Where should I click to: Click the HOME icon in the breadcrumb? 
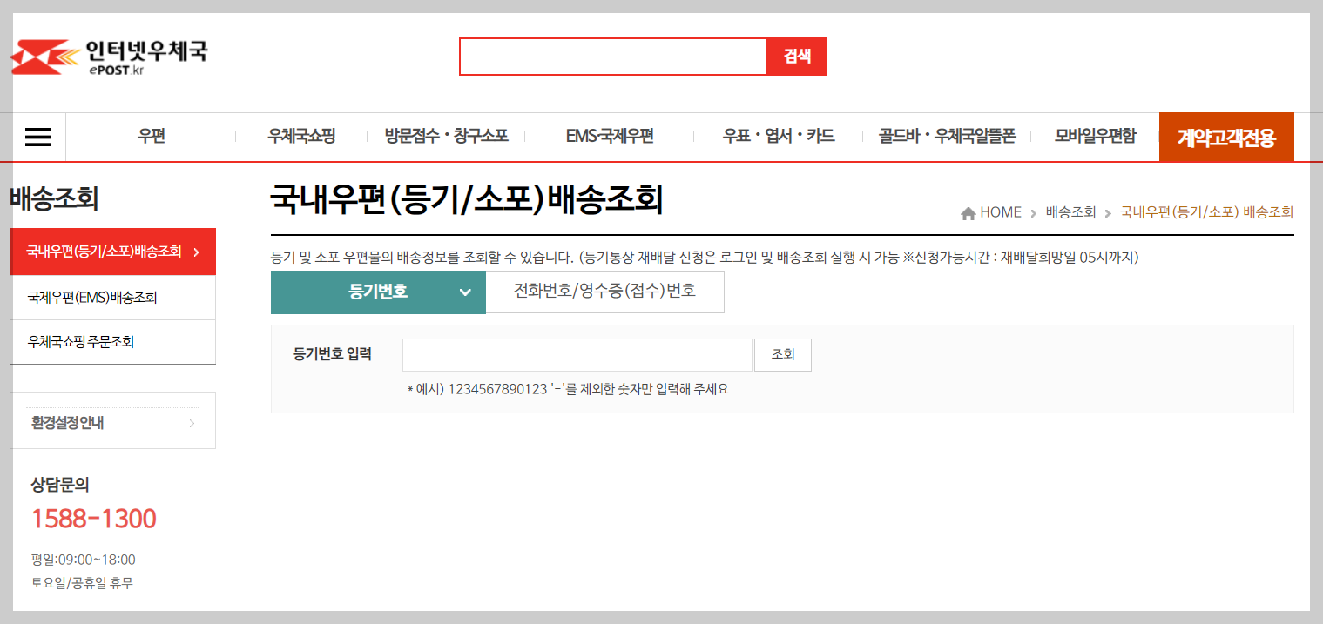(x=969, y=211)
